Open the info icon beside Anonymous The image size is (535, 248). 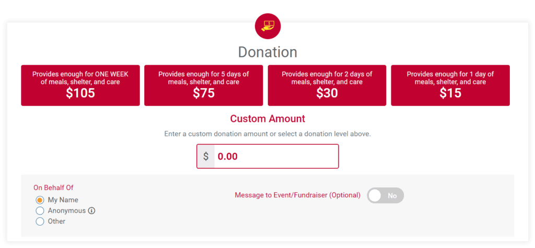tap(91, 211)
